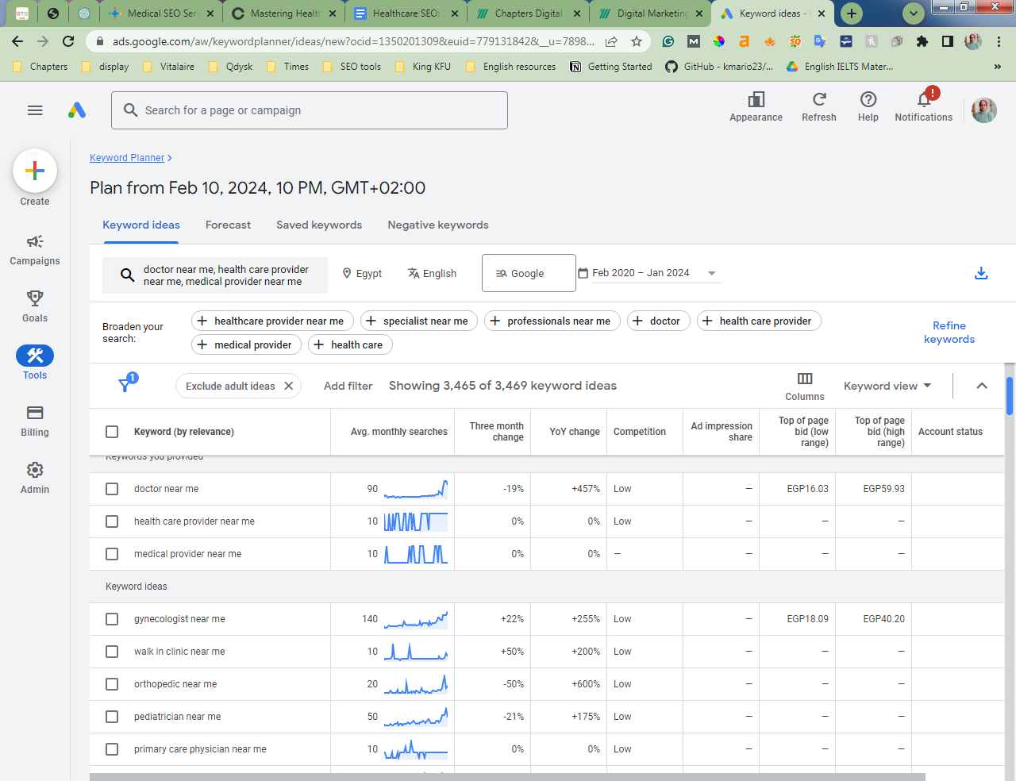Click the download keyword ideas icon

[x=981, y=273]
